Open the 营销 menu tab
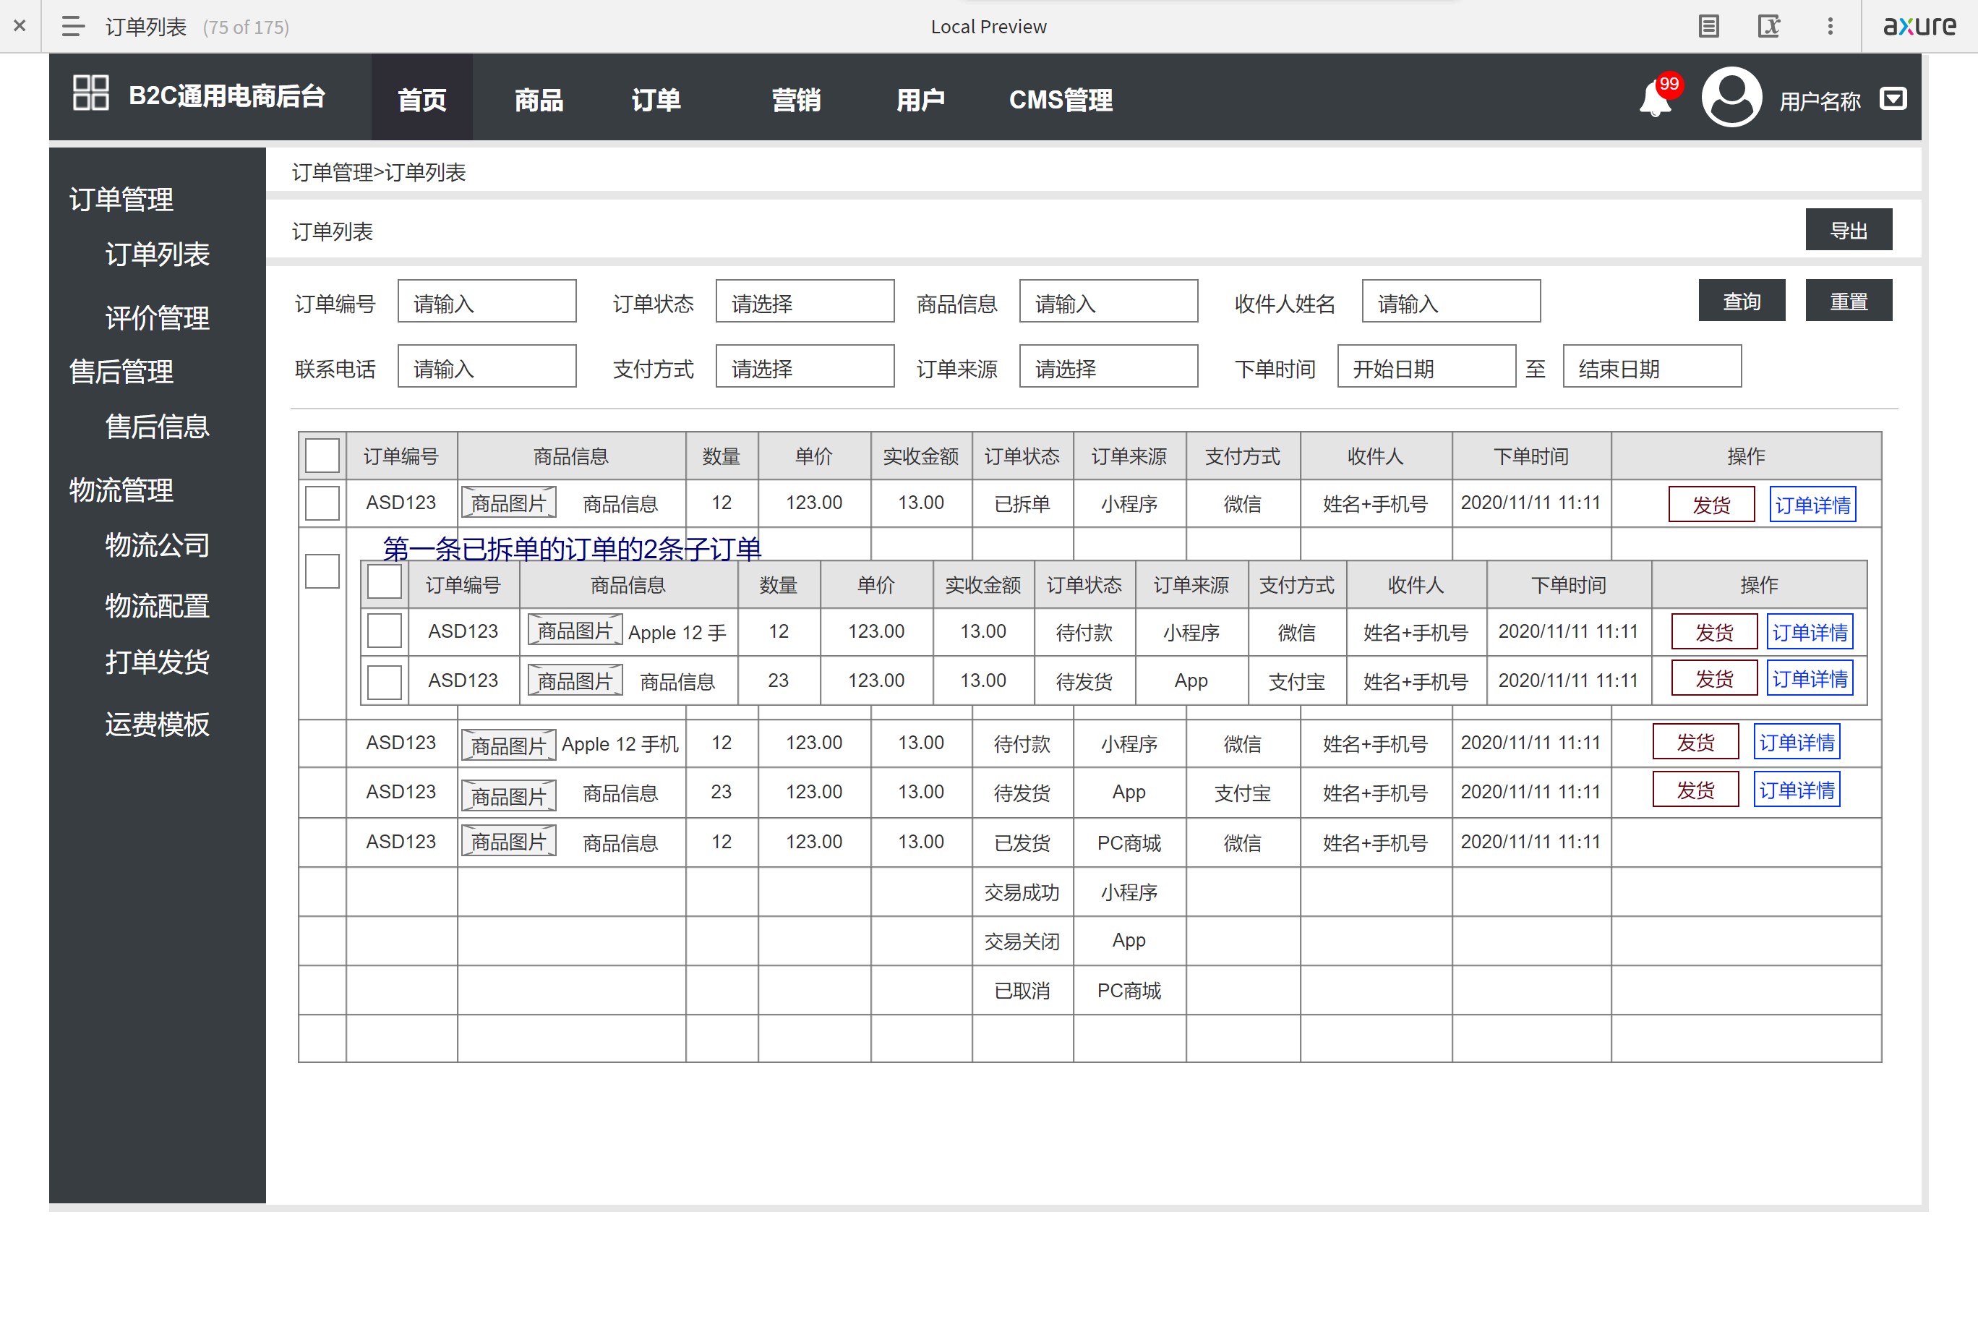This screenshot has height=1319, width=1978. [x=795, y=99]
